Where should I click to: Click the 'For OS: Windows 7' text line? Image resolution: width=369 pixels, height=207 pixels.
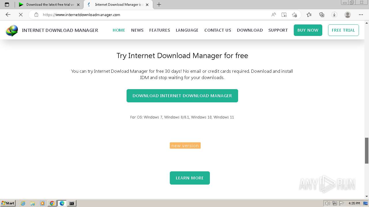point(182,117)
